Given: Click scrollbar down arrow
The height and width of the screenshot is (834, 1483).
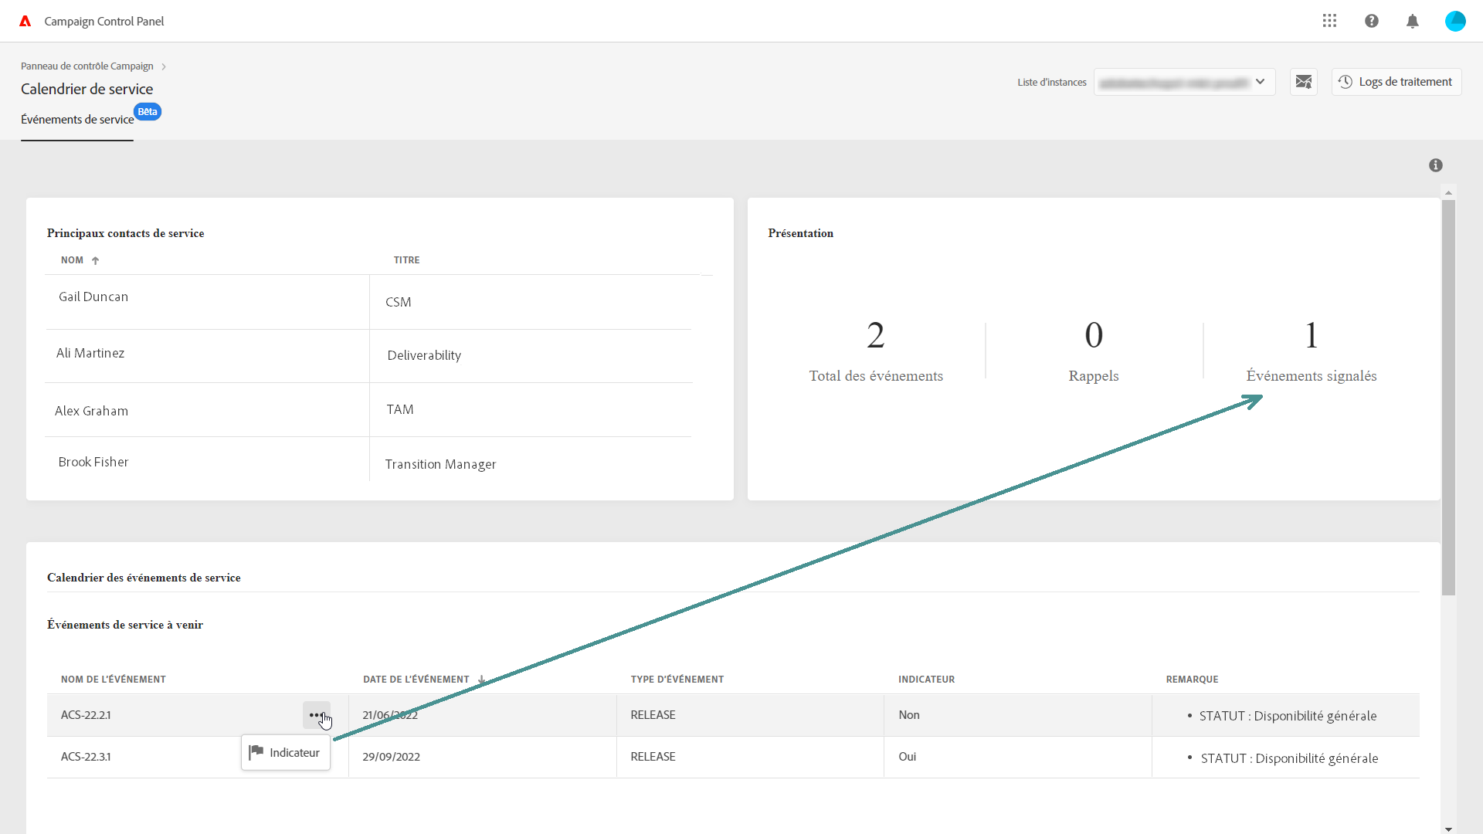Looking at the screenshot, I should coord(1448,829).
